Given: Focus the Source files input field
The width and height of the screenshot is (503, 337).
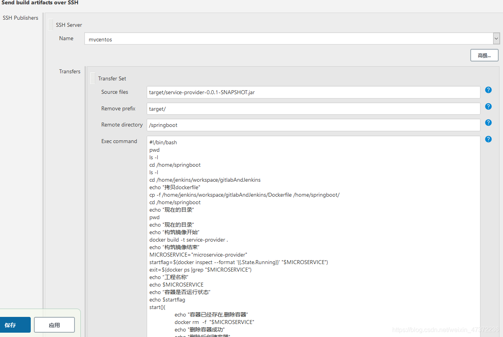Looking at the screenshot, I should [313, 92].
